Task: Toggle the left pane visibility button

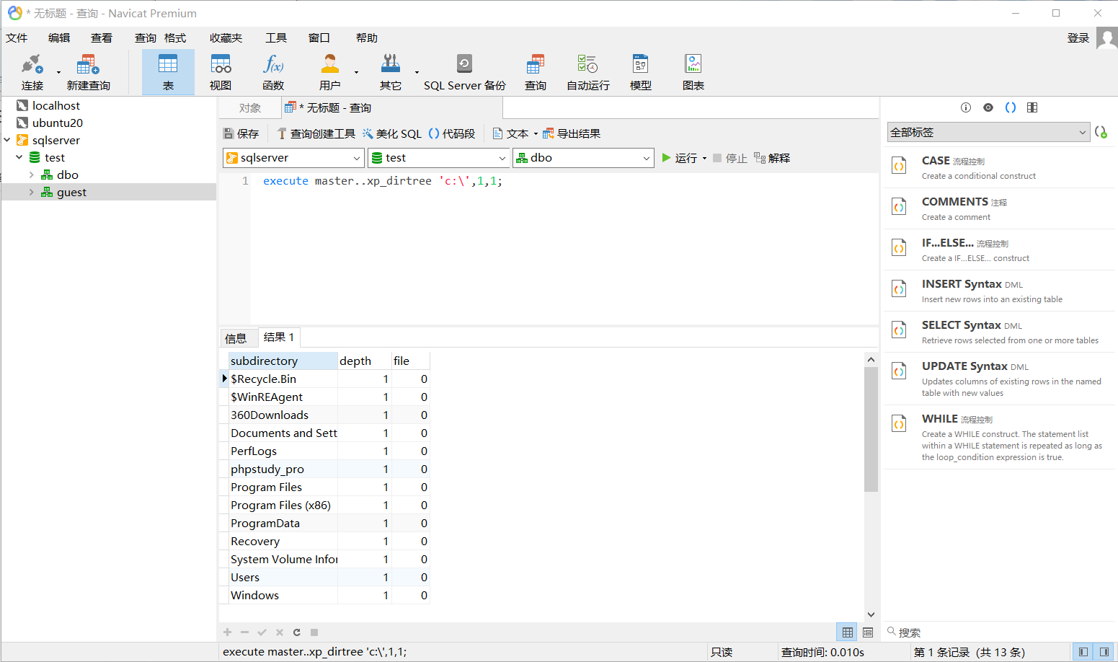Action: pyautogui.click(x=1083, y=652)
